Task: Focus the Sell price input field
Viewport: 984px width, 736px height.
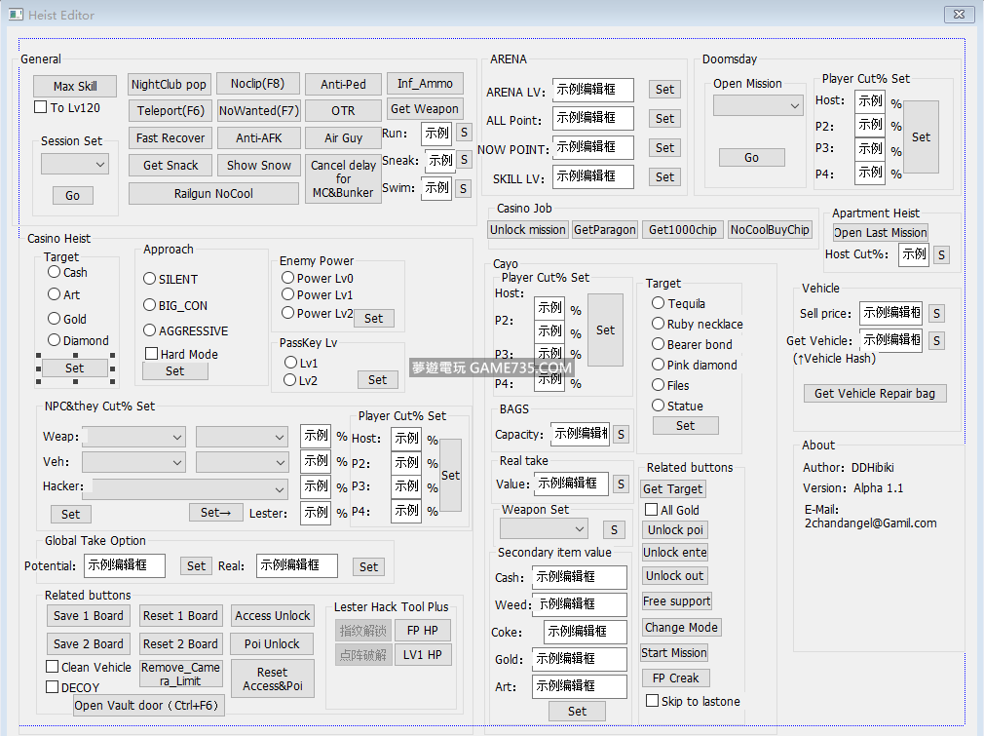Action: pos(890,313)
